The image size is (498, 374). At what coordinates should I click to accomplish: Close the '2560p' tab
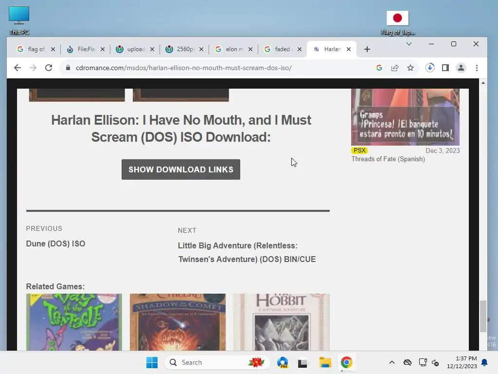pyautogui.click(x=201, y=49)
